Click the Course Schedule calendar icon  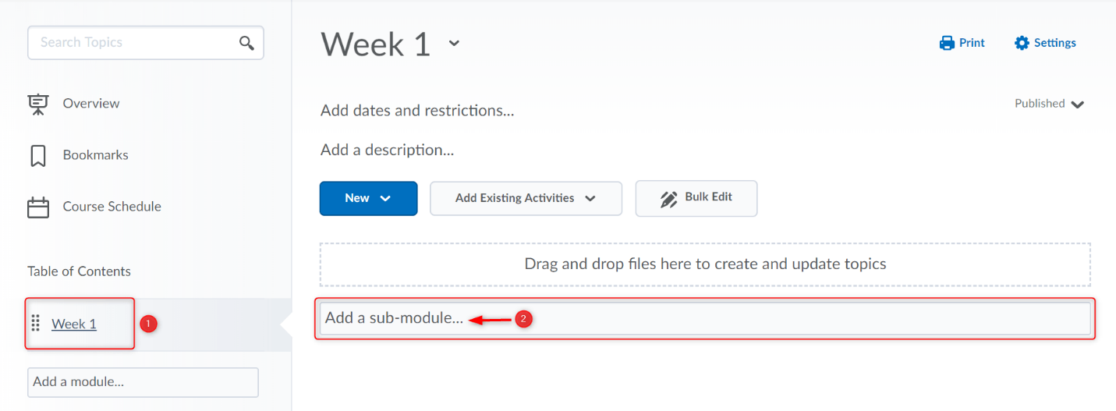point(37,207)
